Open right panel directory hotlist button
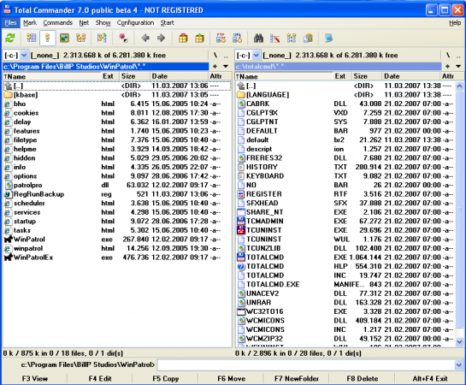This screenshot has height=385, width=466. tap(447, 66)
